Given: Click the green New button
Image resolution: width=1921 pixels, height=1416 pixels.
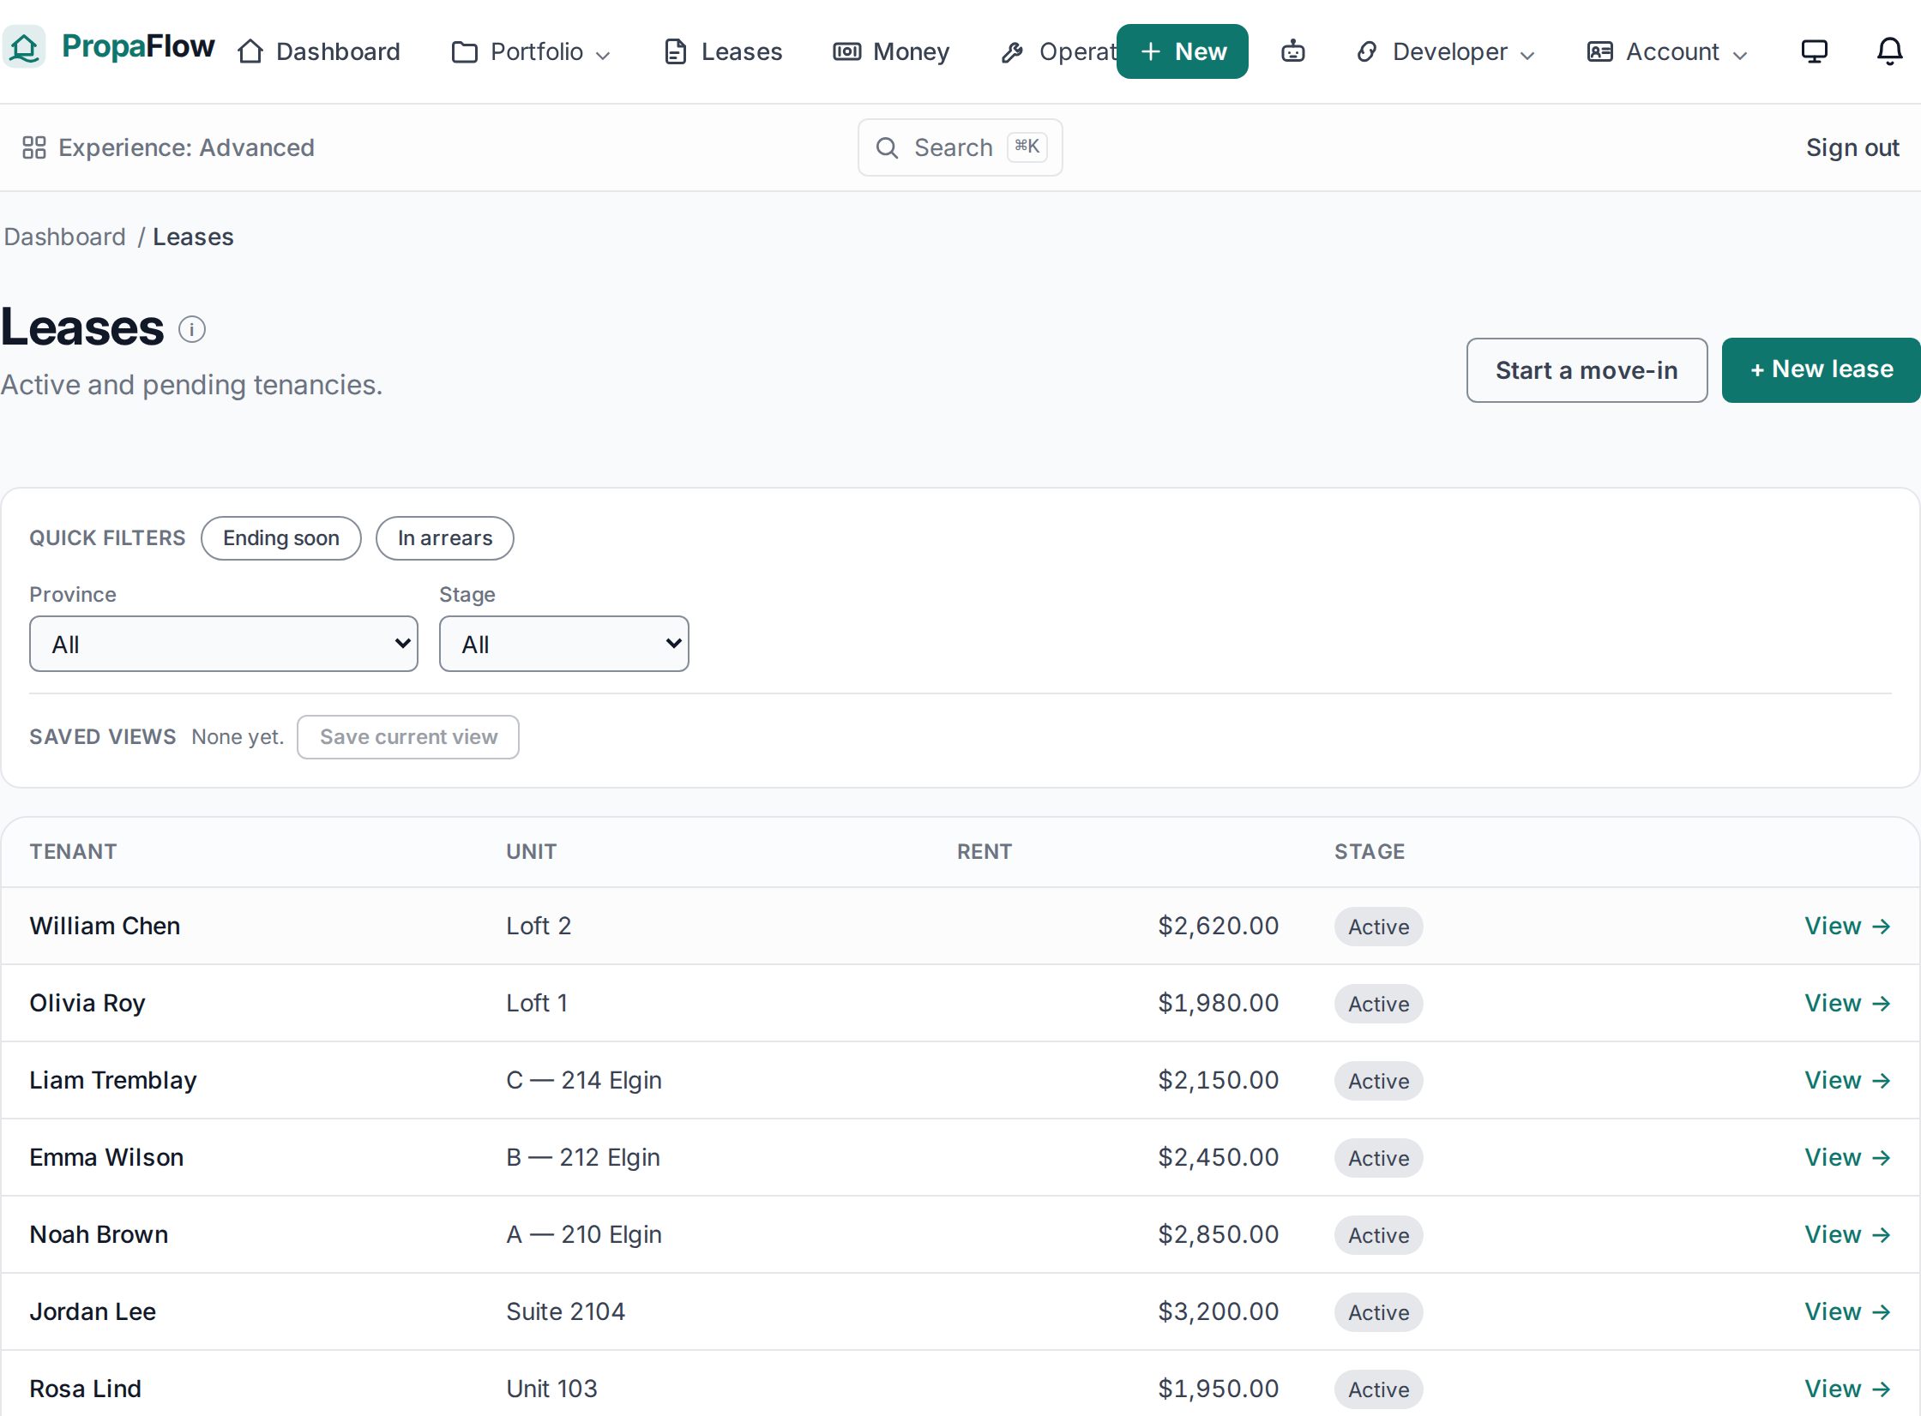Looking at the screenshot, I should point(1183,51).
